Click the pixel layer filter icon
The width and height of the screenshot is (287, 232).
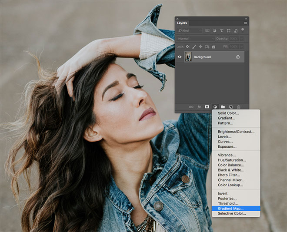208,31
